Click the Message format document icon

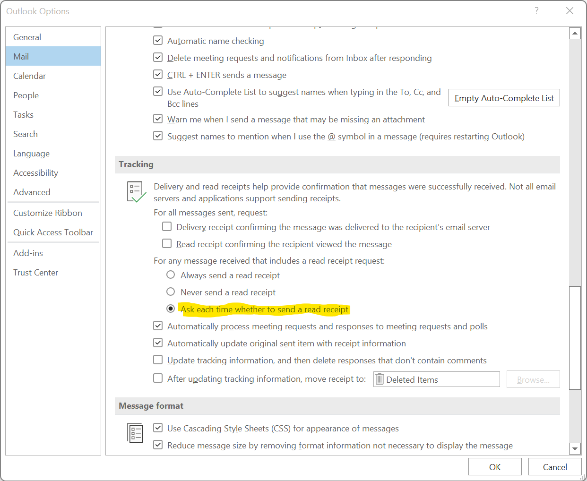tap(135, 432)
